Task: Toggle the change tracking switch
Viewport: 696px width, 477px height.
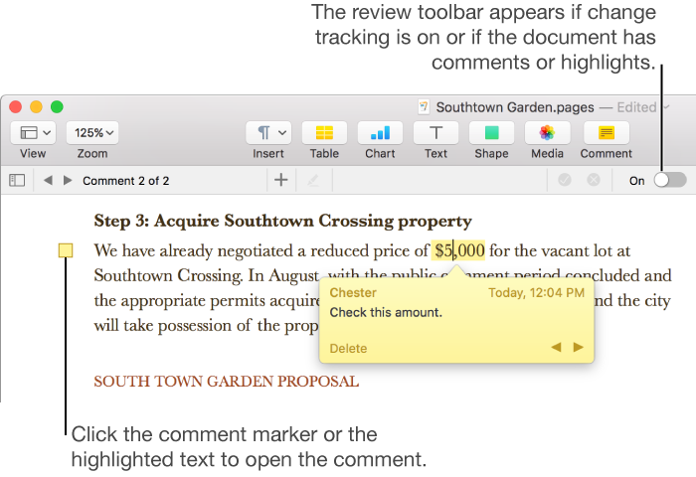Action: click(670, 180)
